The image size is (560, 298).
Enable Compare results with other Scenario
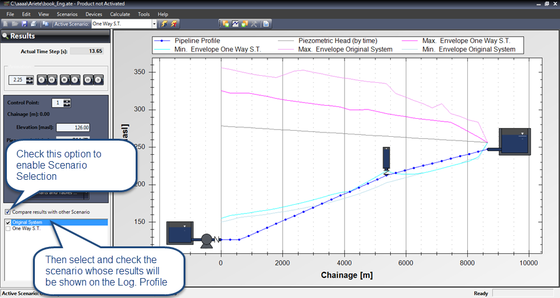tap(7, 212)
